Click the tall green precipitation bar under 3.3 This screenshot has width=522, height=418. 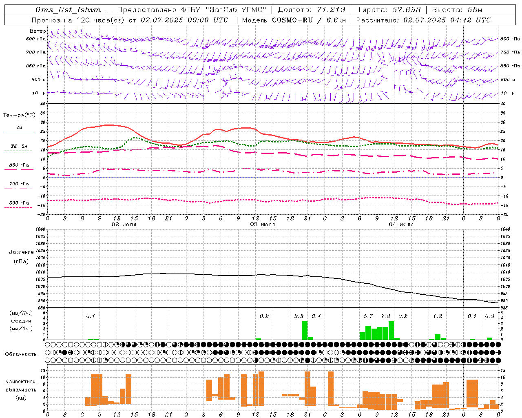pos(305,331)
